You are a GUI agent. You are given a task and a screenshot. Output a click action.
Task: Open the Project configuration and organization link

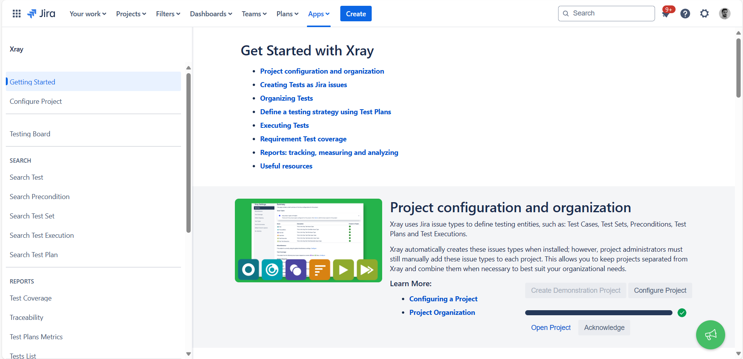(322, 71)
